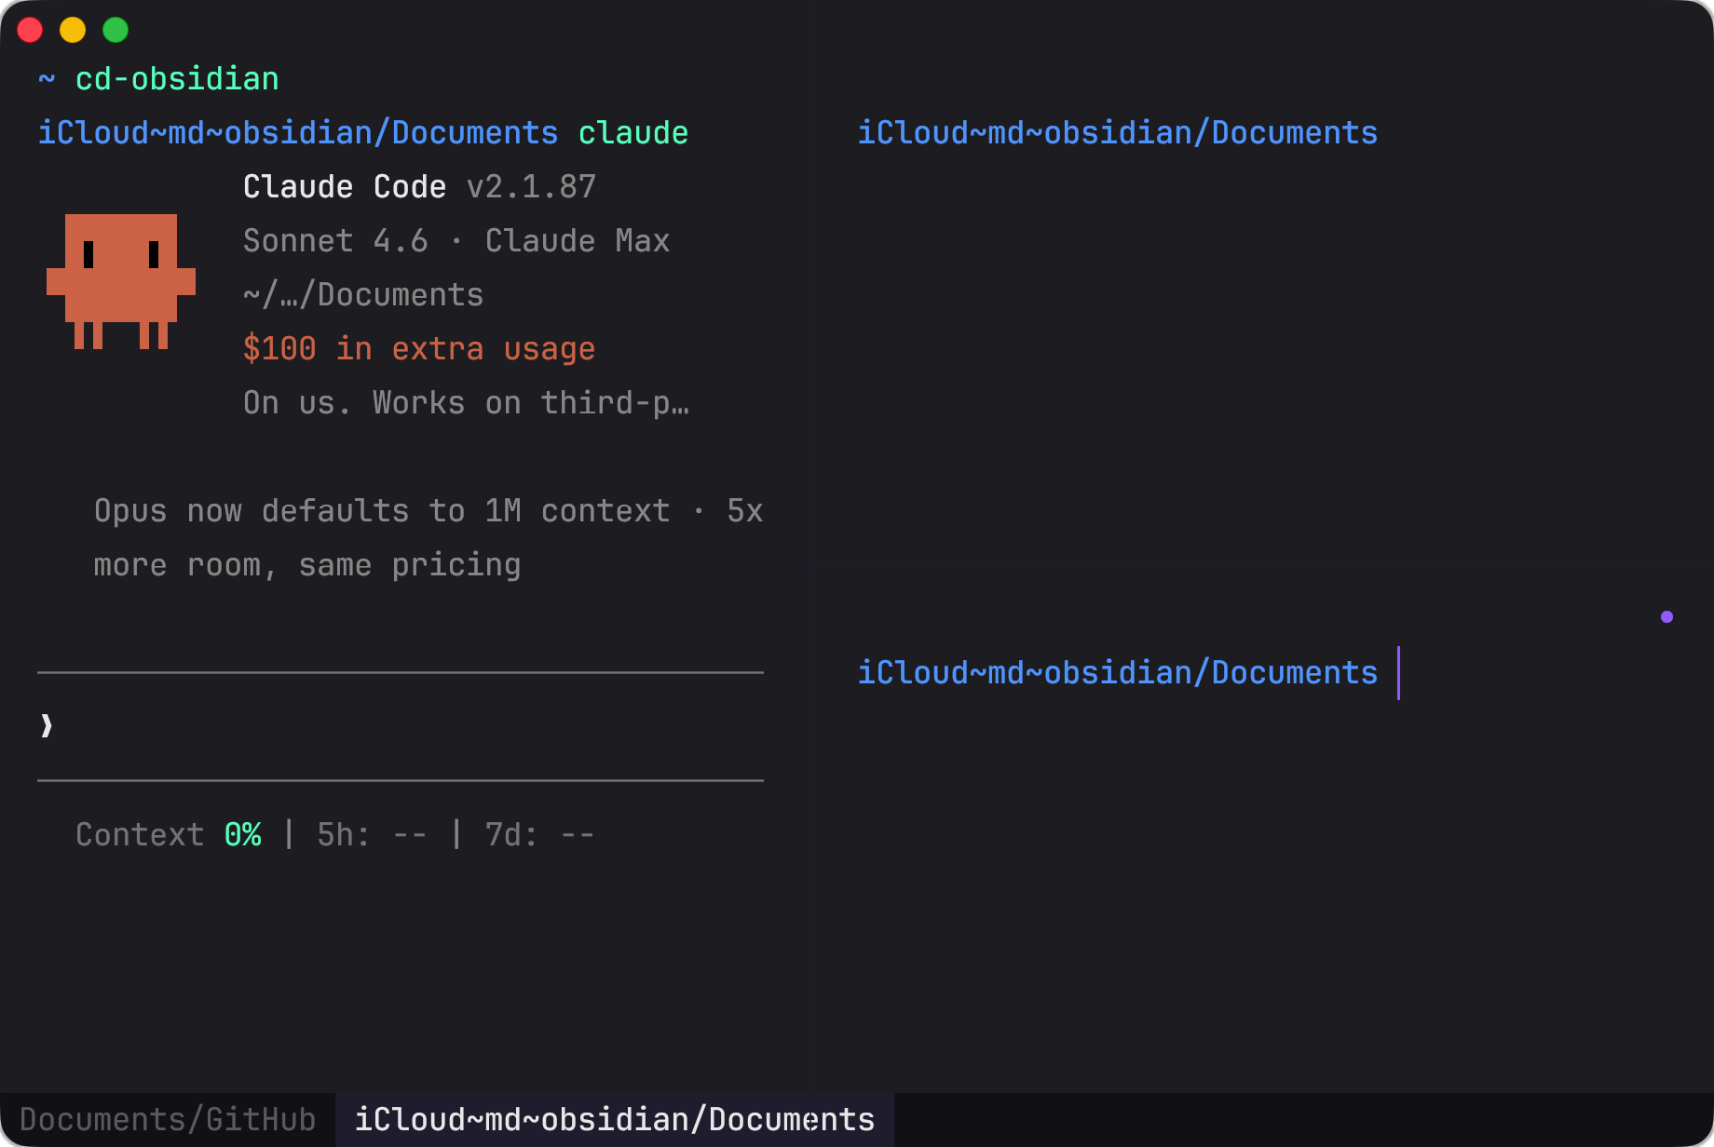The image size is (1714, 1147).
Task: Click the Opus 1M context announcement text
Action: coord(428,537)
